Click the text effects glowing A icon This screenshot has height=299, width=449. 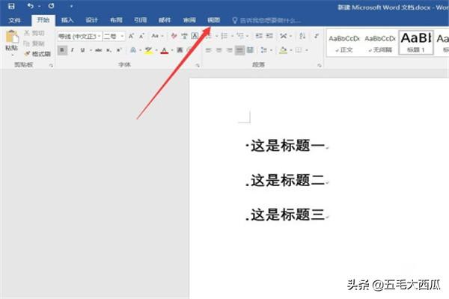tap(133, 50)
